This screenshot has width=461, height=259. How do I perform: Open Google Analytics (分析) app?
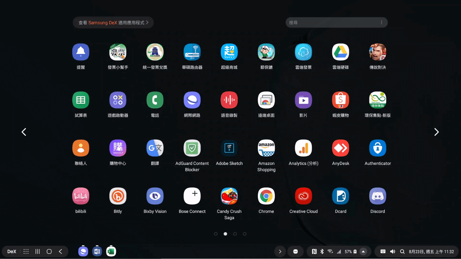[x=303, y=148]
